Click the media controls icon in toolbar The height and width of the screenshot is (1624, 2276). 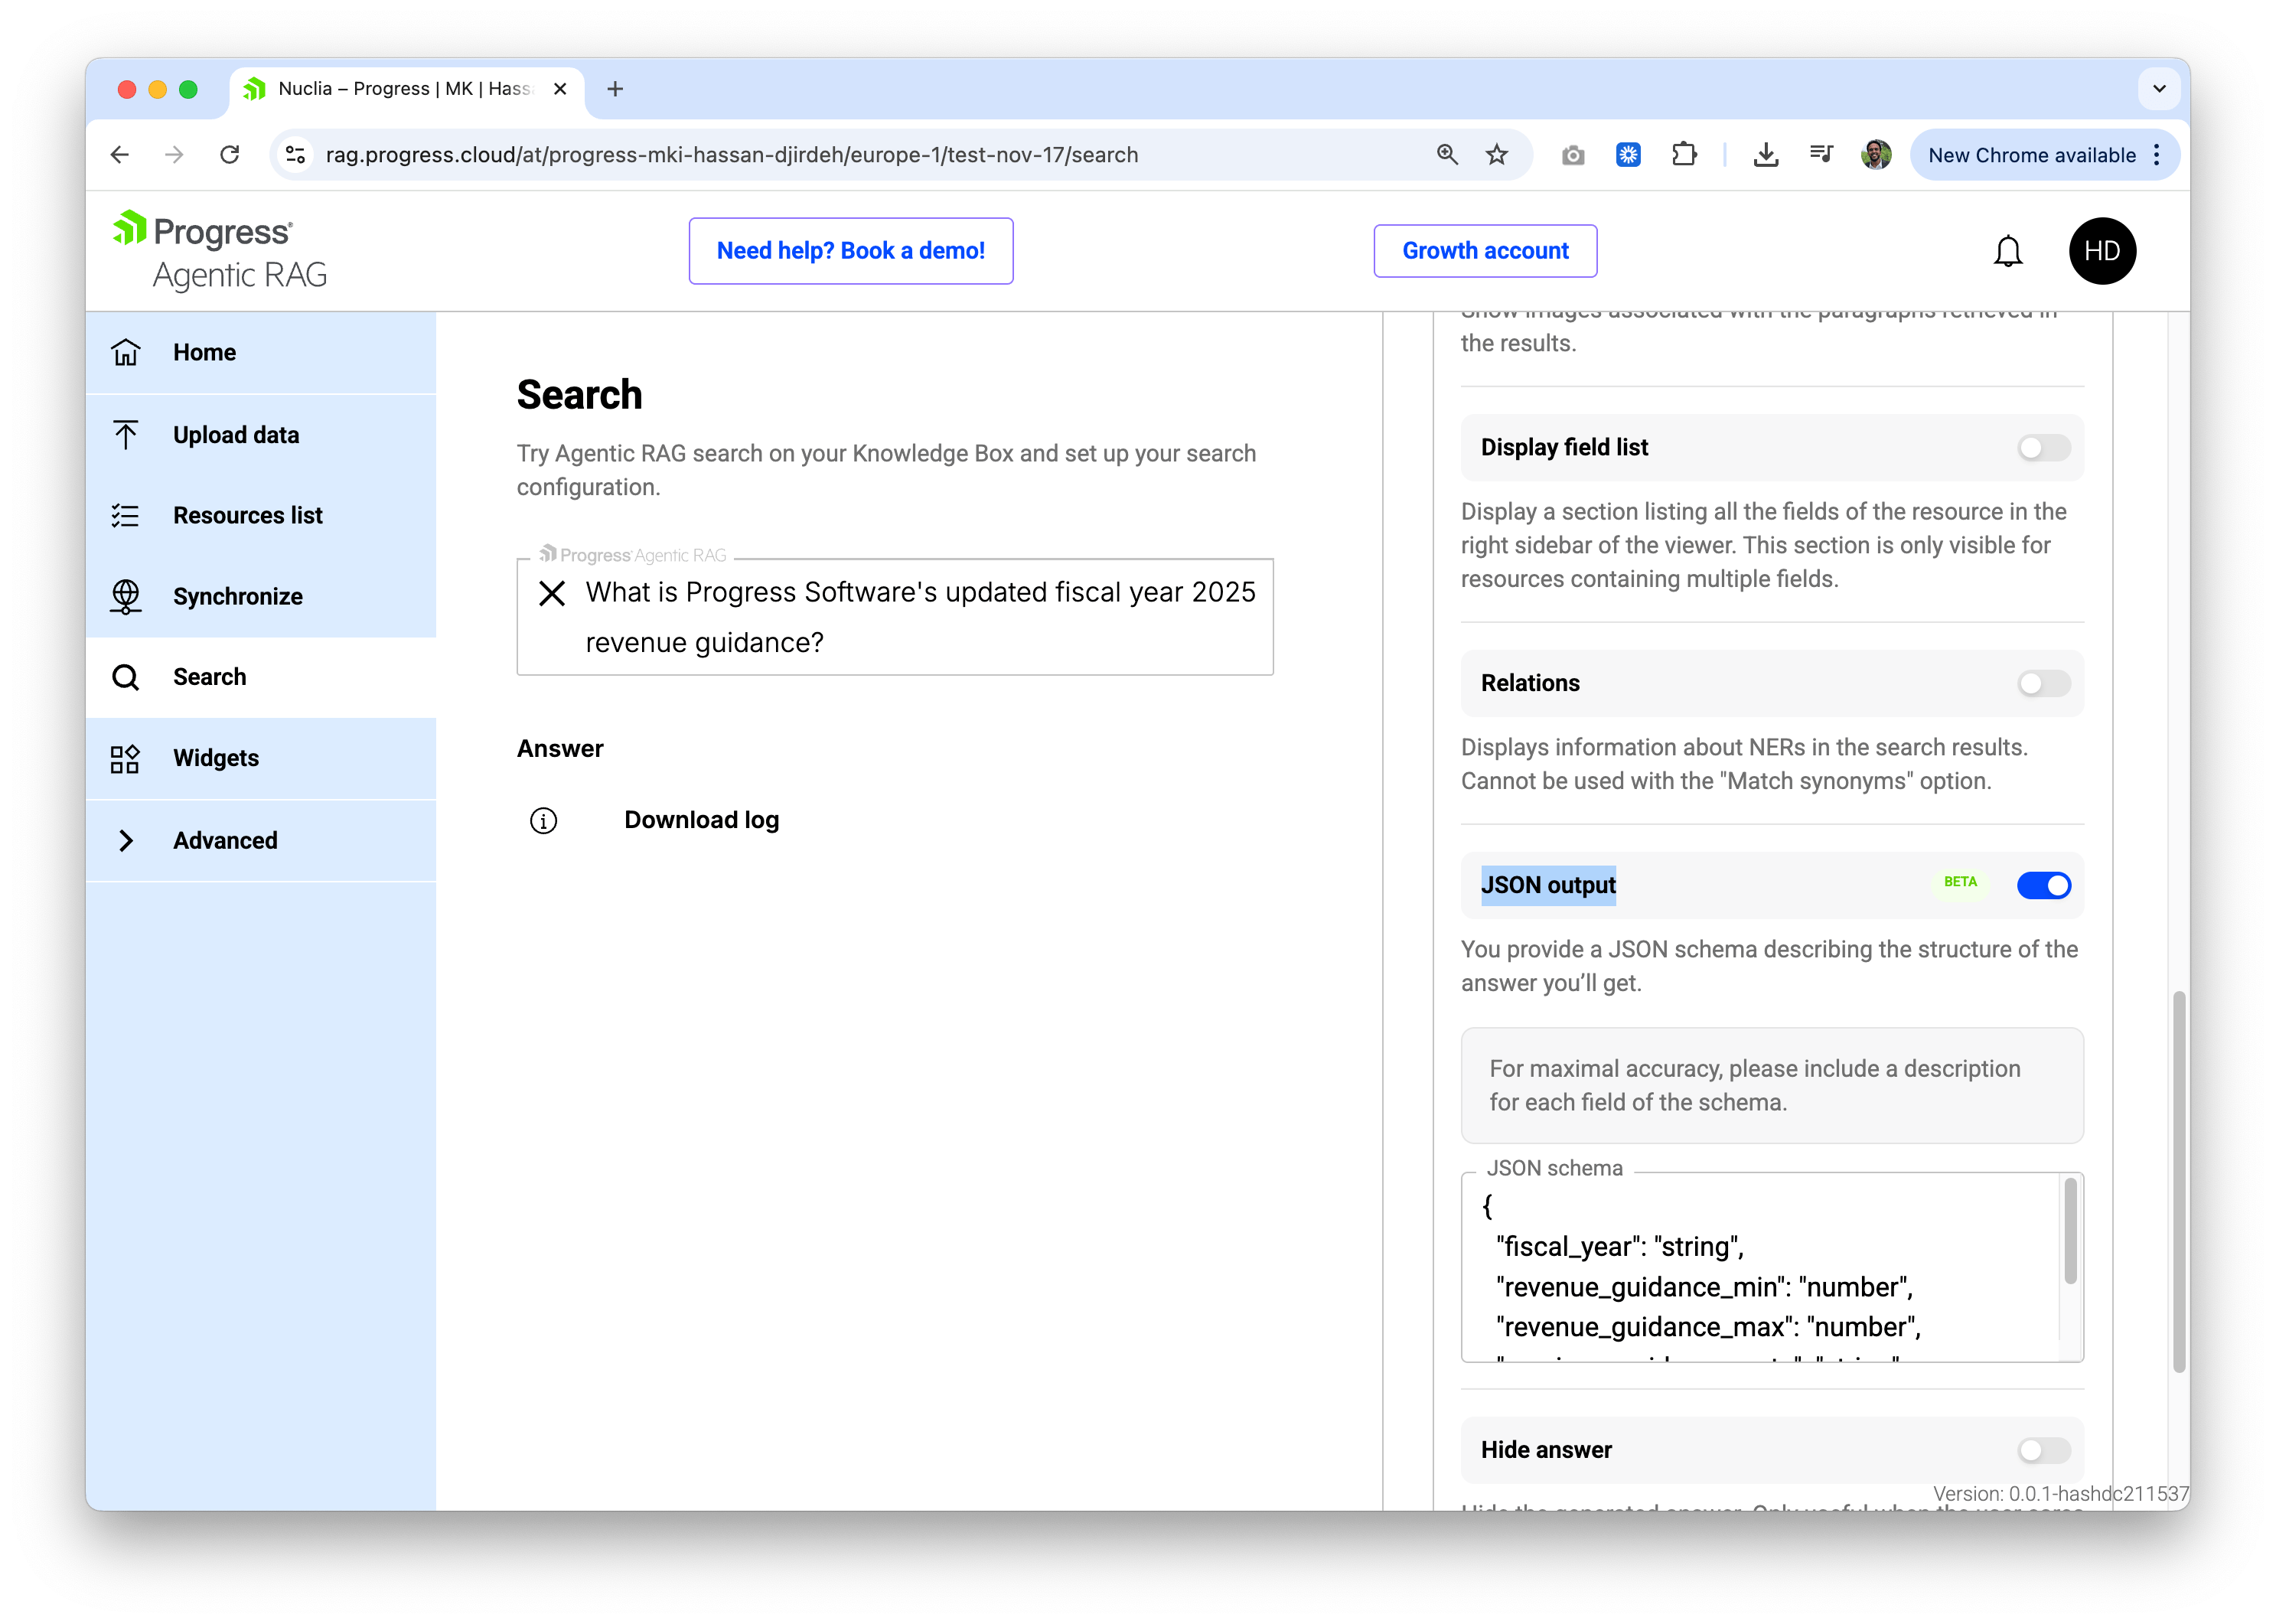1821,155
